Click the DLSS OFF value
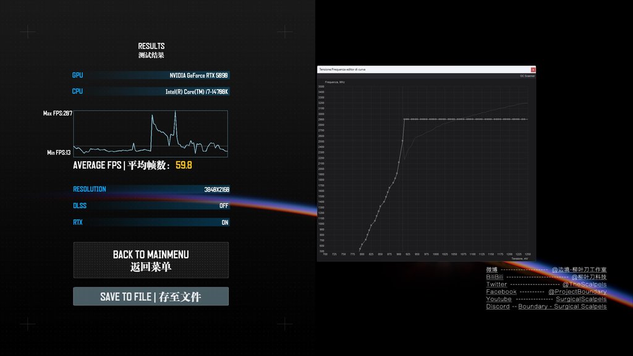This screenshot has height=356, width=633. coord(224,206)
